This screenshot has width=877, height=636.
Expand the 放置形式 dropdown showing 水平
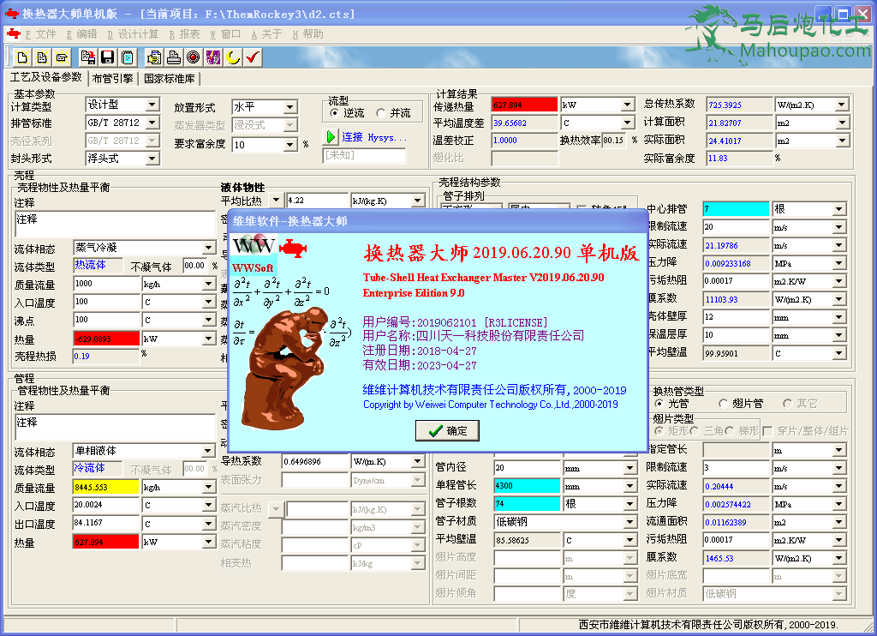(289, 107)
